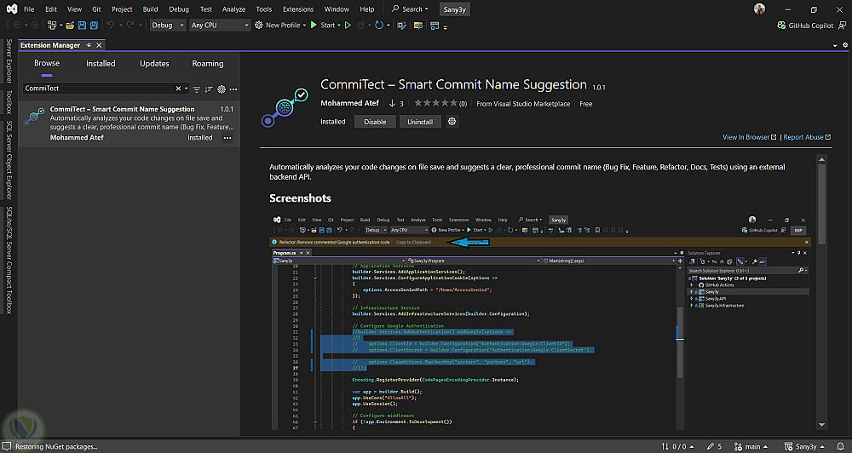Viewport: 852px width, 453px height.
Task: Open the notifications bell in status bar
Action: tap(839, 446)
